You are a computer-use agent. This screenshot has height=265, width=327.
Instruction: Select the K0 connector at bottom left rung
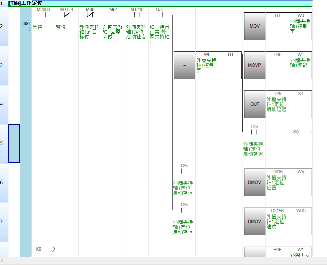coord(43,249)
